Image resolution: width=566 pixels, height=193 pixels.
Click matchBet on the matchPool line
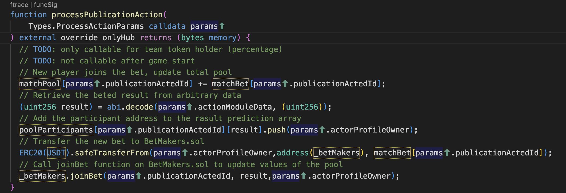pyautogui.click(x=230, y=84)
